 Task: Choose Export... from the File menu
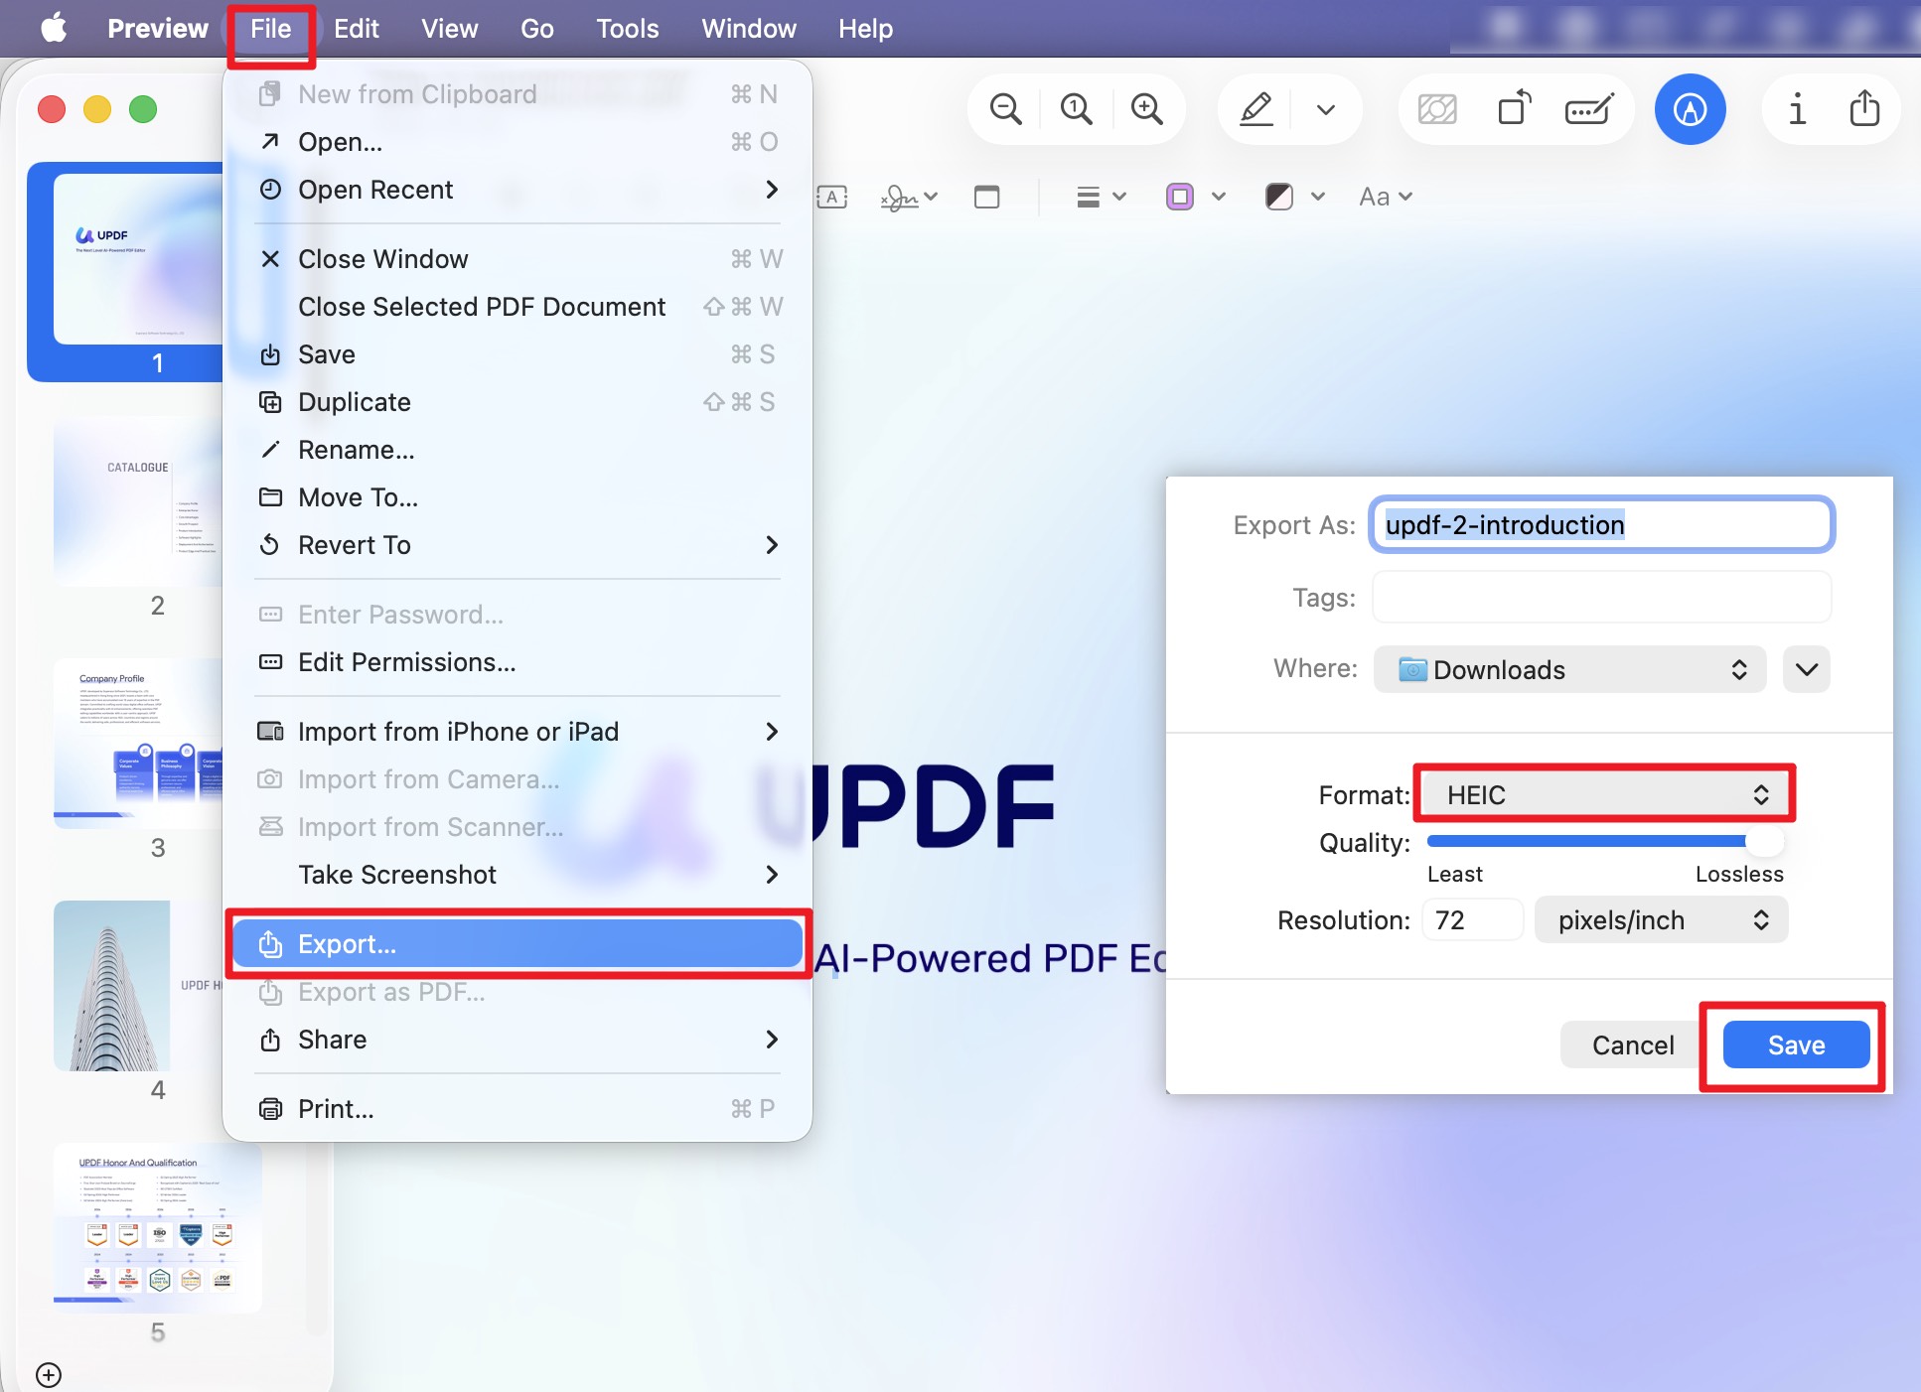[517, 944]
